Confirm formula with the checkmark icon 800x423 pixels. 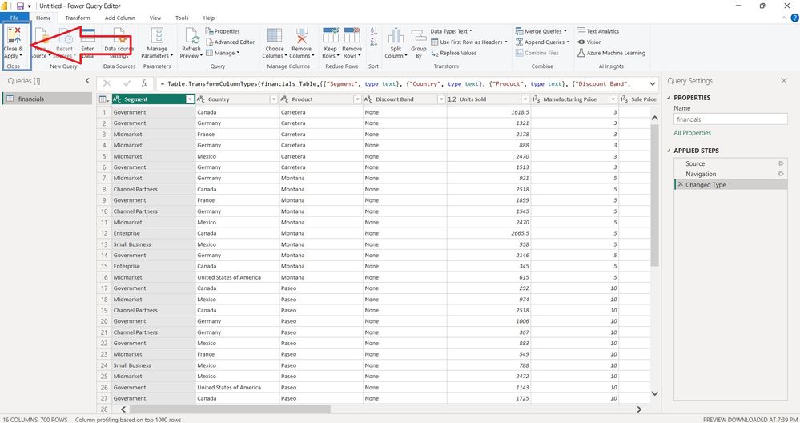click(x=127, y=83)
